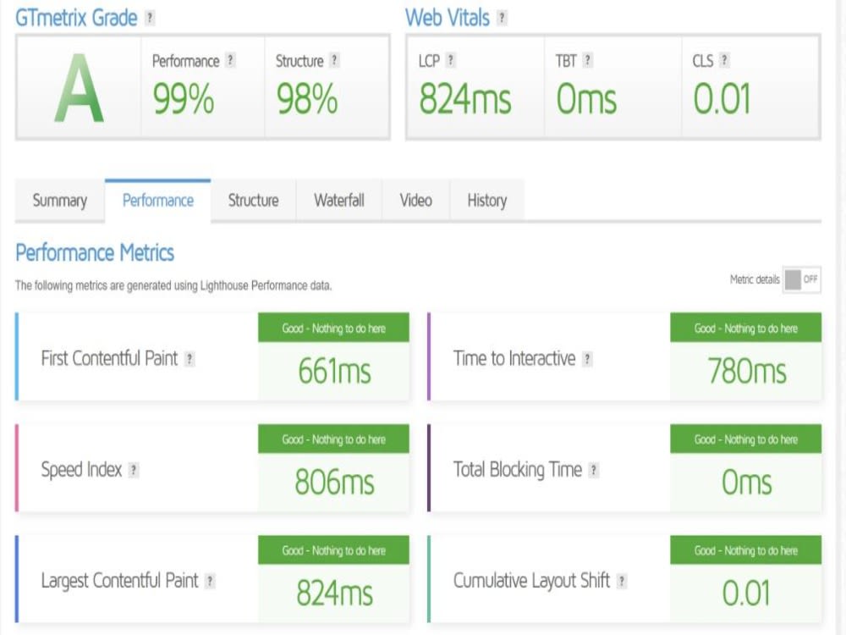Click the Web Vitals heading

[x=448, y=18]
